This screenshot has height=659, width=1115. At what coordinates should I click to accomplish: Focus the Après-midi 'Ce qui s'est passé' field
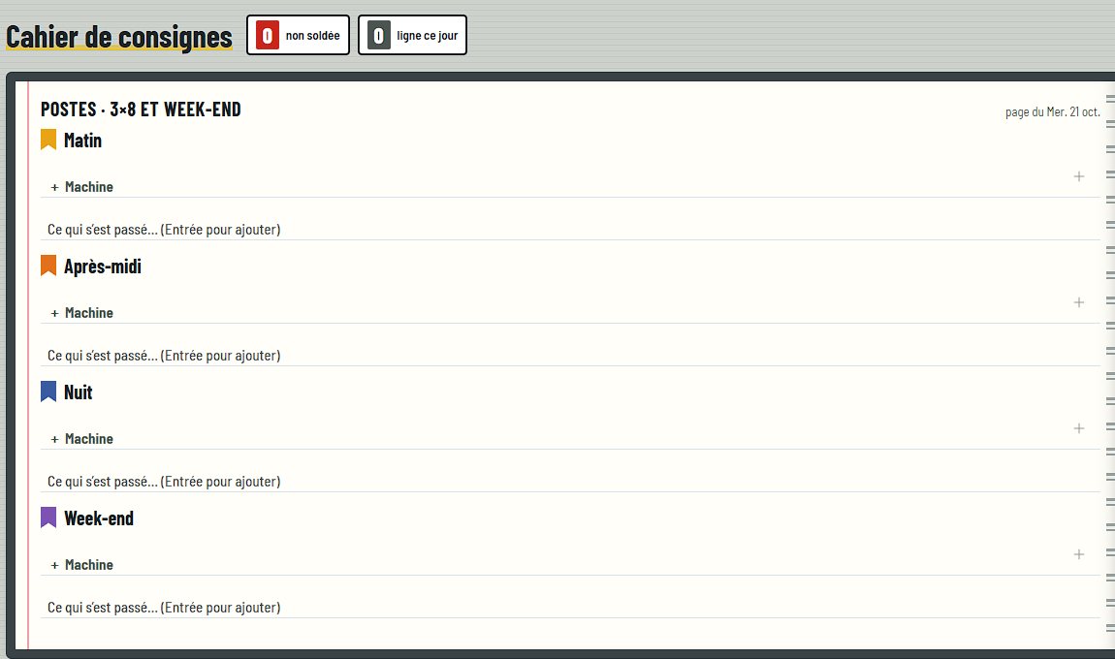[x=570, y=355]
